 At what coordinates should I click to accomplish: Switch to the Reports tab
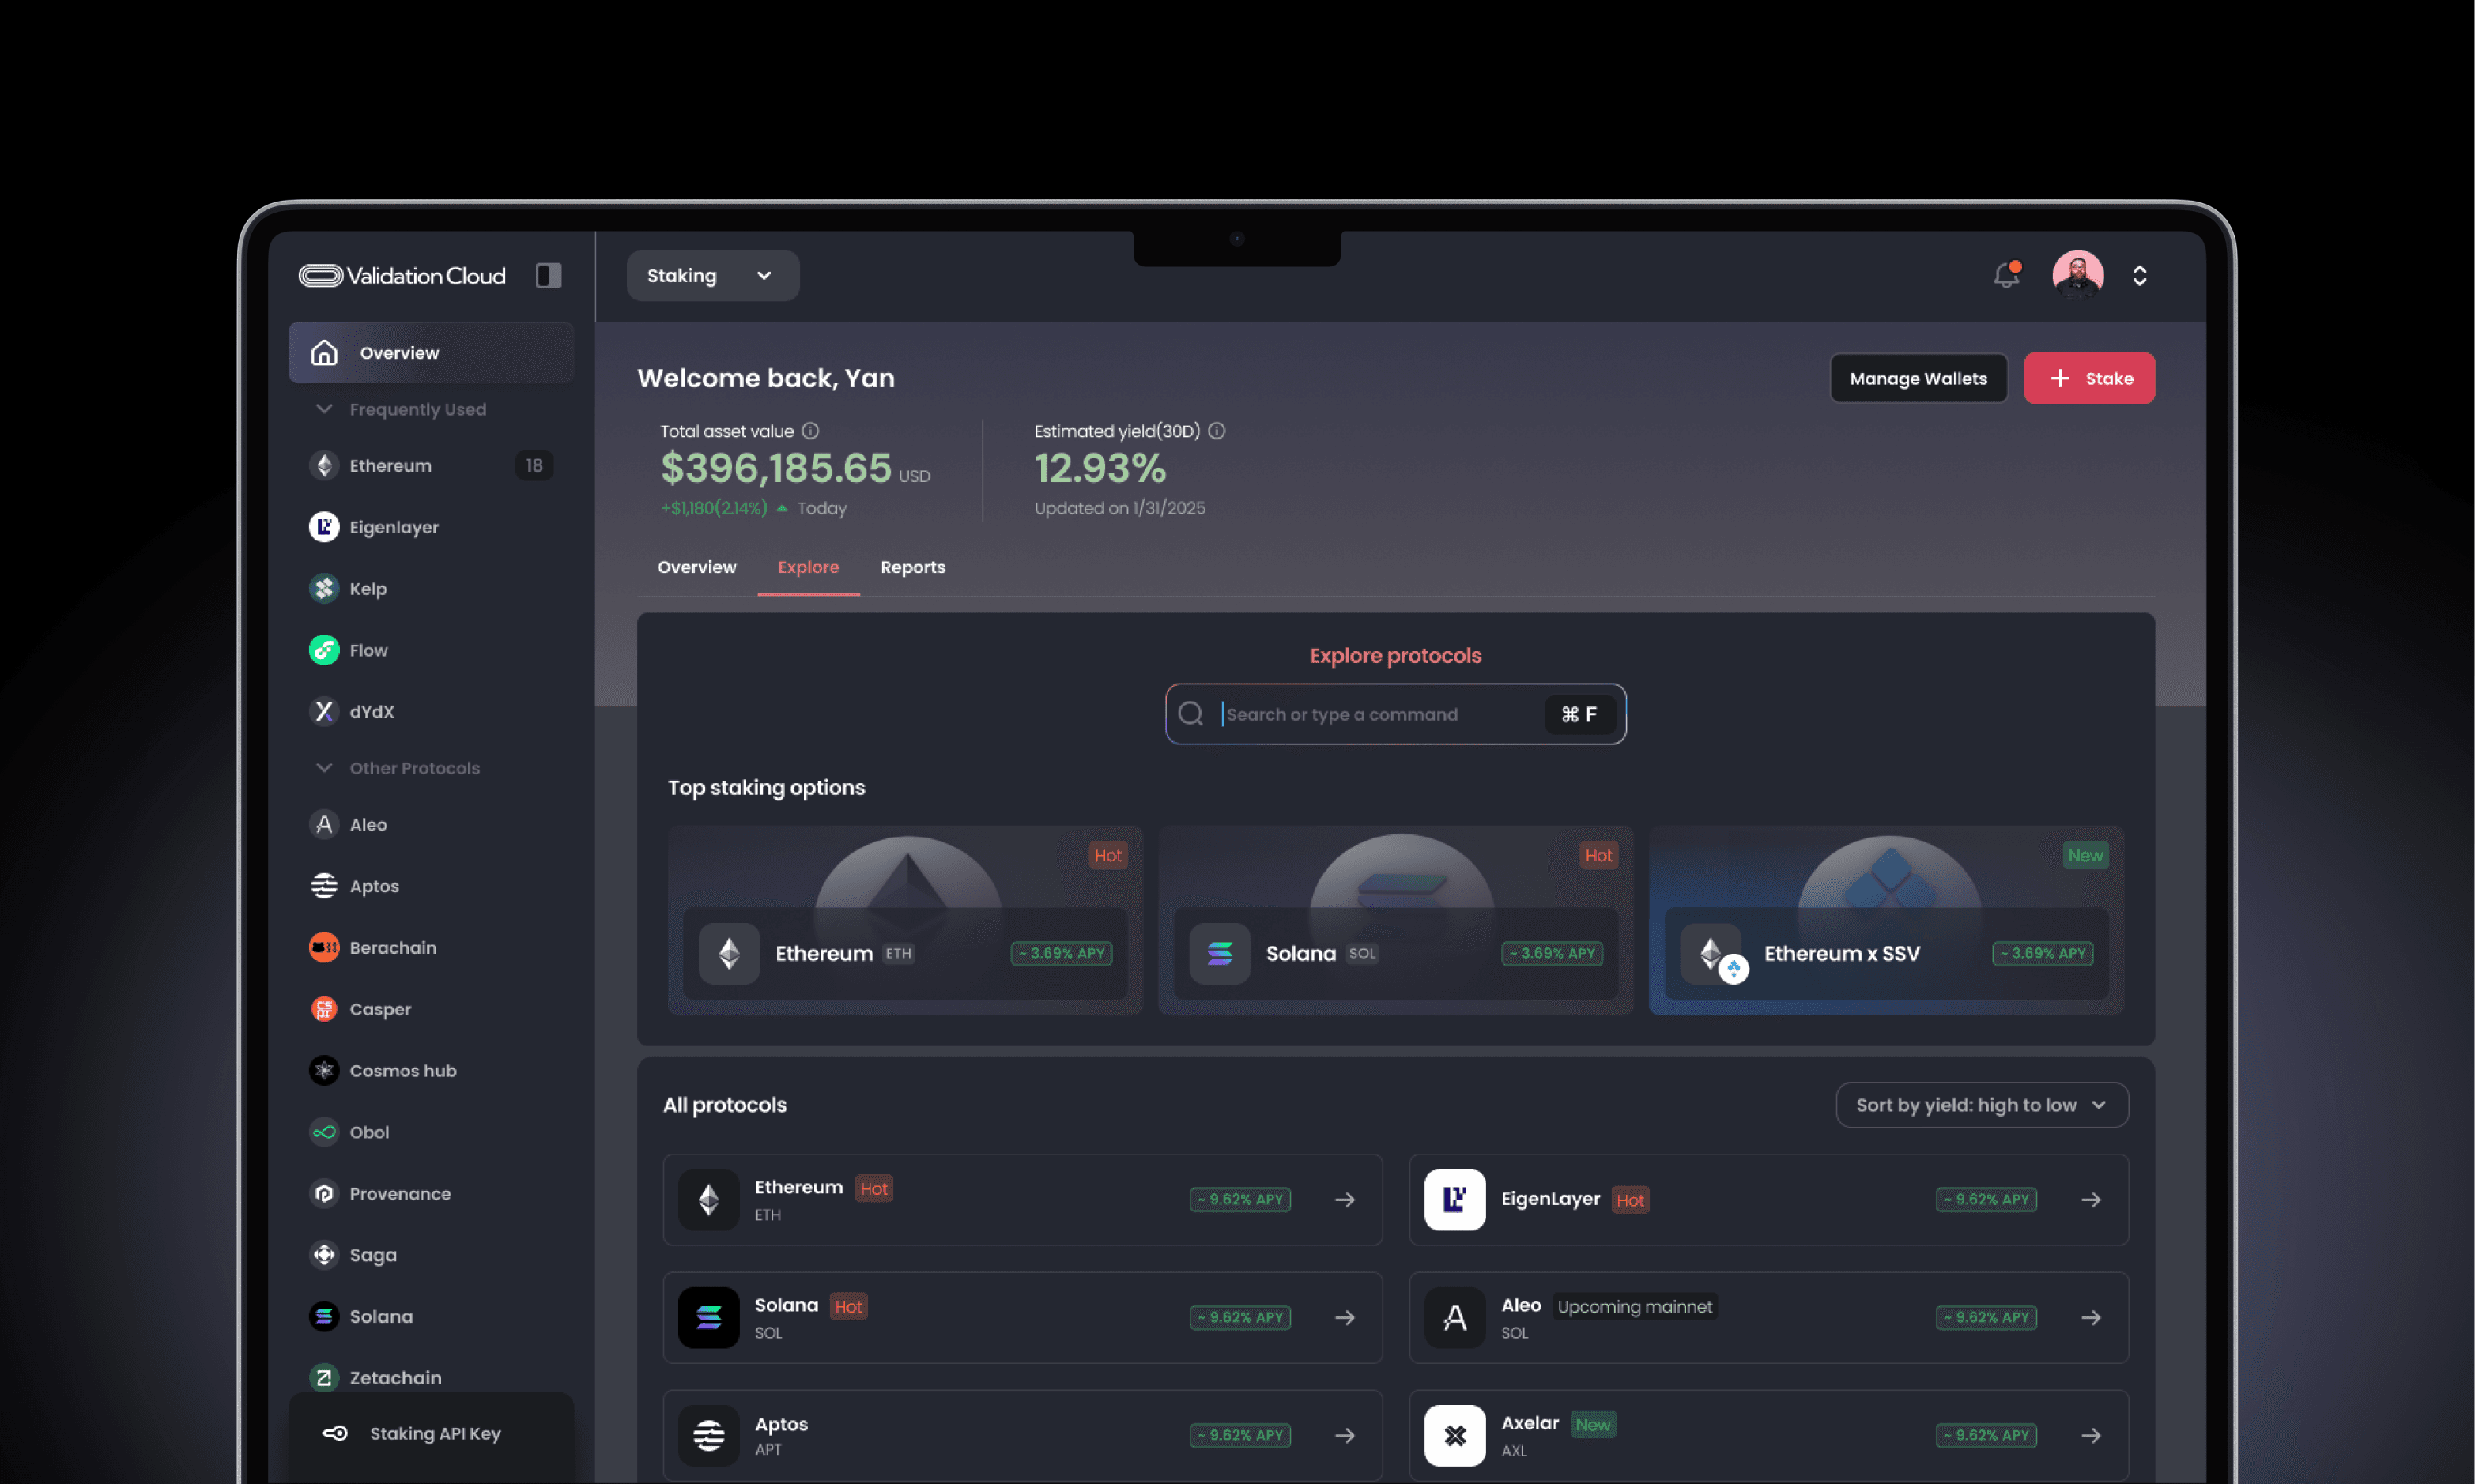coord(911,567)
